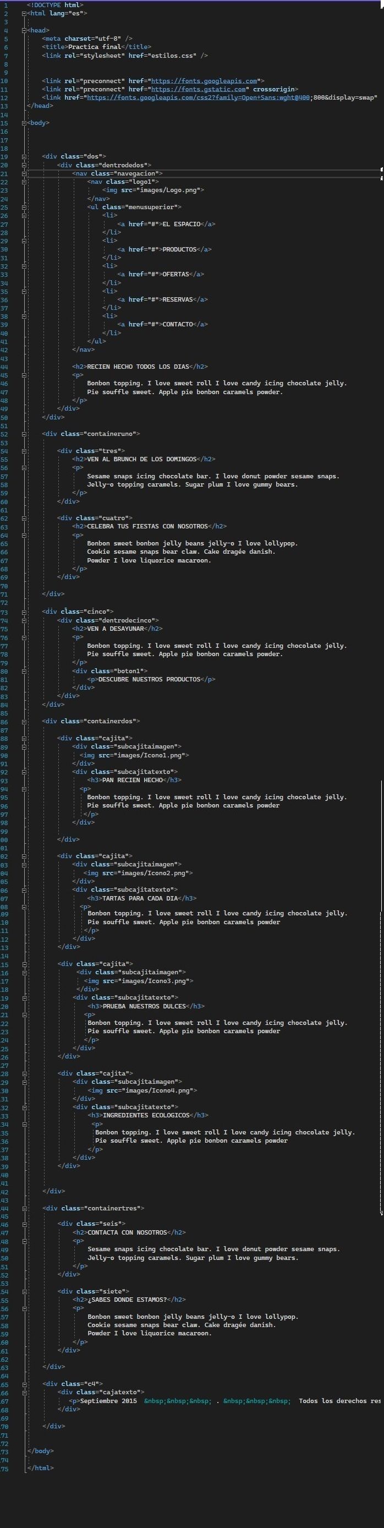Click images/Logo.png source path

coord(169,190)
